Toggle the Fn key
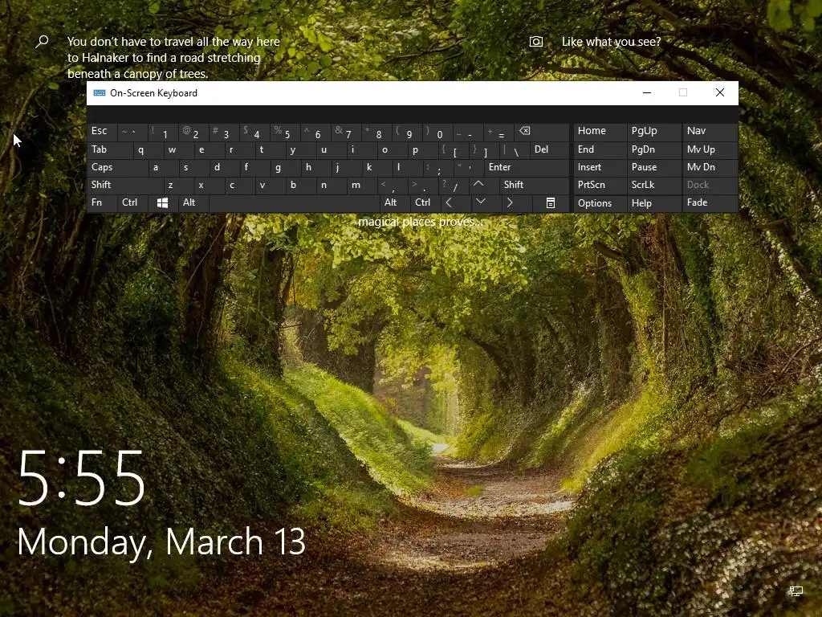This screenshot has height=617, width=822. (x=102, y=202)
